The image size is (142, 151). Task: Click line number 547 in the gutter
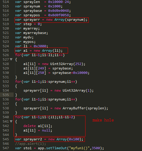6,148
